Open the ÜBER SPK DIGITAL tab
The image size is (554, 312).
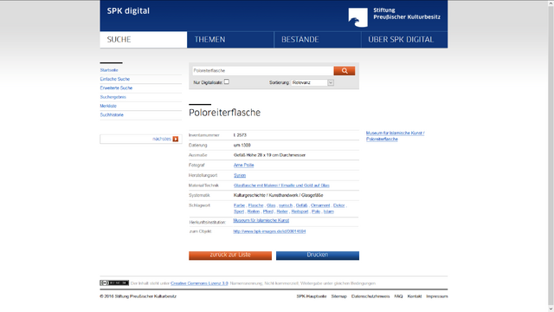tap(404, 40)
